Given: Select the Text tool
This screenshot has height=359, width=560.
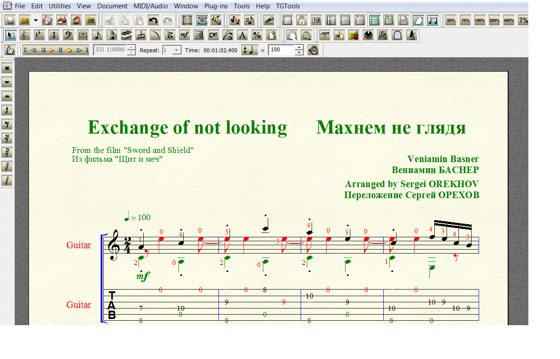Looking at the screenshot, I should (242, 35).
